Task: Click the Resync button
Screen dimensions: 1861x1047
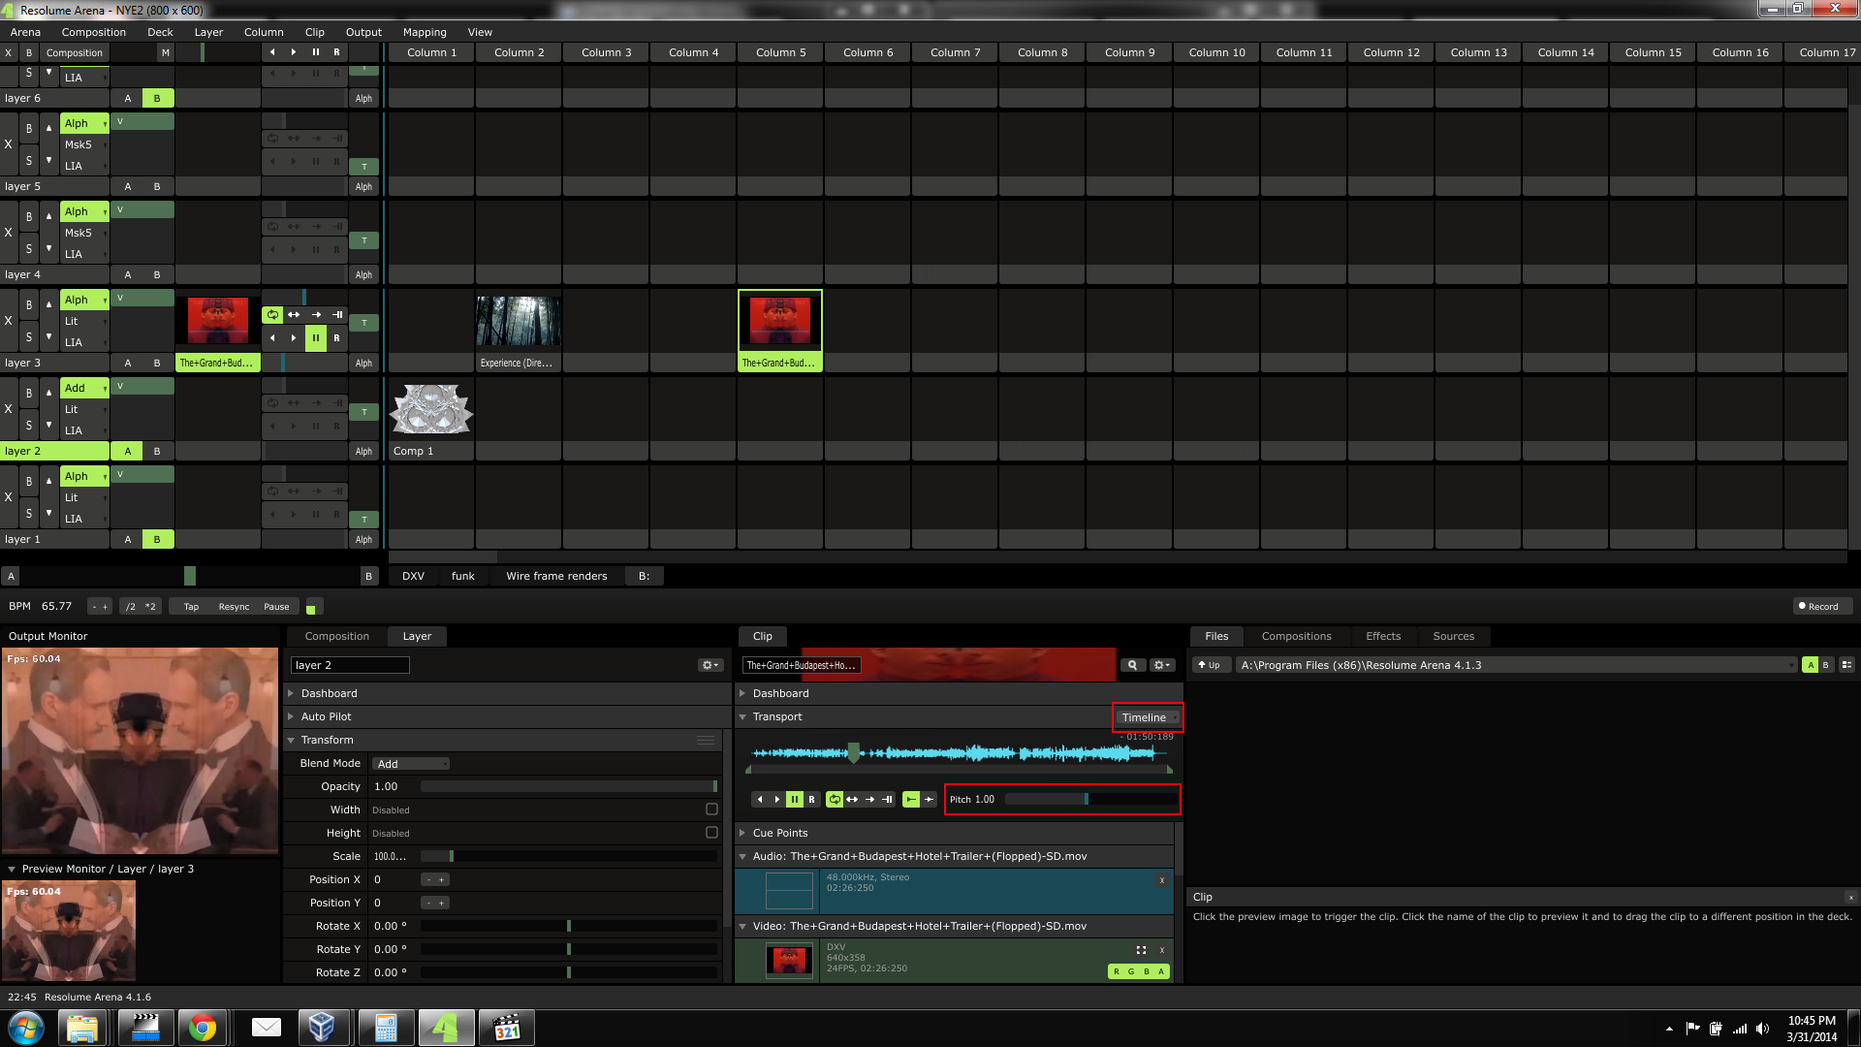Action: point(234,607)
